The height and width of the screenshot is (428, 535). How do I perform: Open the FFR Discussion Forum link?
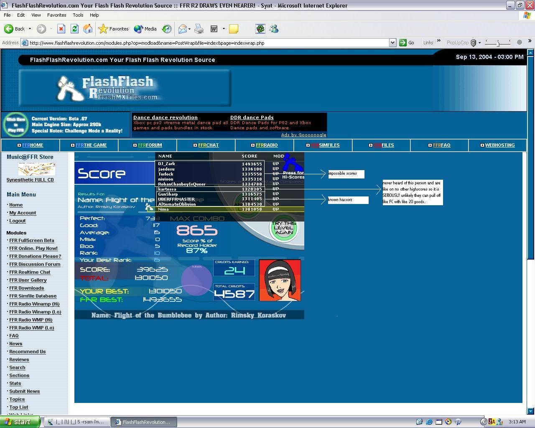[35, 264]
